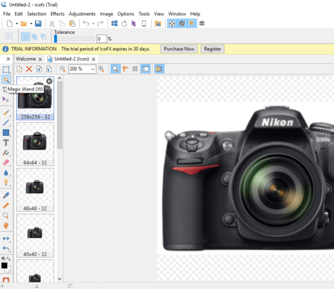The height and width of the screenshot is (289, 334).
Task: Toggle the grid display button
Action: [135, 69]
